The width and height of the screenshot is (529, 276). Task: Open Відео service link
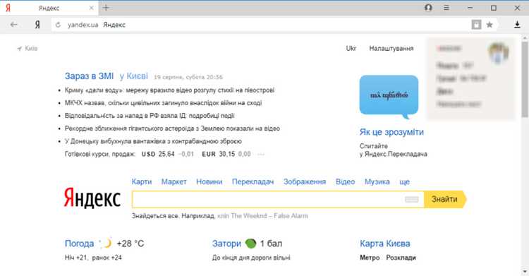point(345,181)
